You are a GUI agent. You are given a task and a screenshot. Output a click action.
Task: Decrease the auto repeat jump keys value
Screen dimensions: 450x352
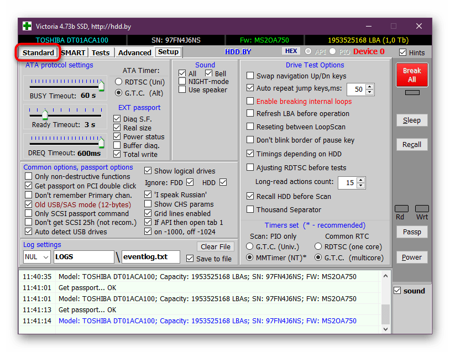(x=370, y=92)
